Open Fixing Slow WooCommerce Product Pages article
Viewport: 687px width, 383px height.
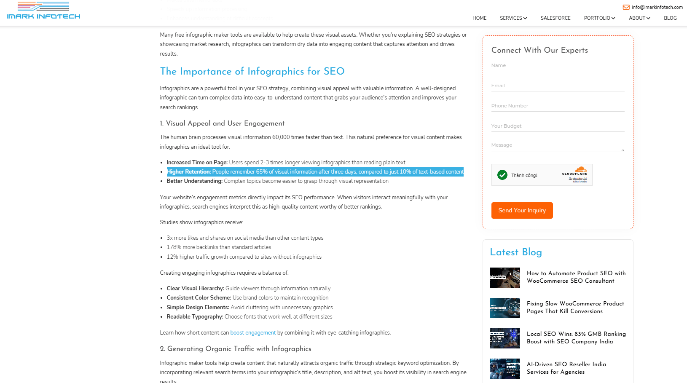click(575, 307)
